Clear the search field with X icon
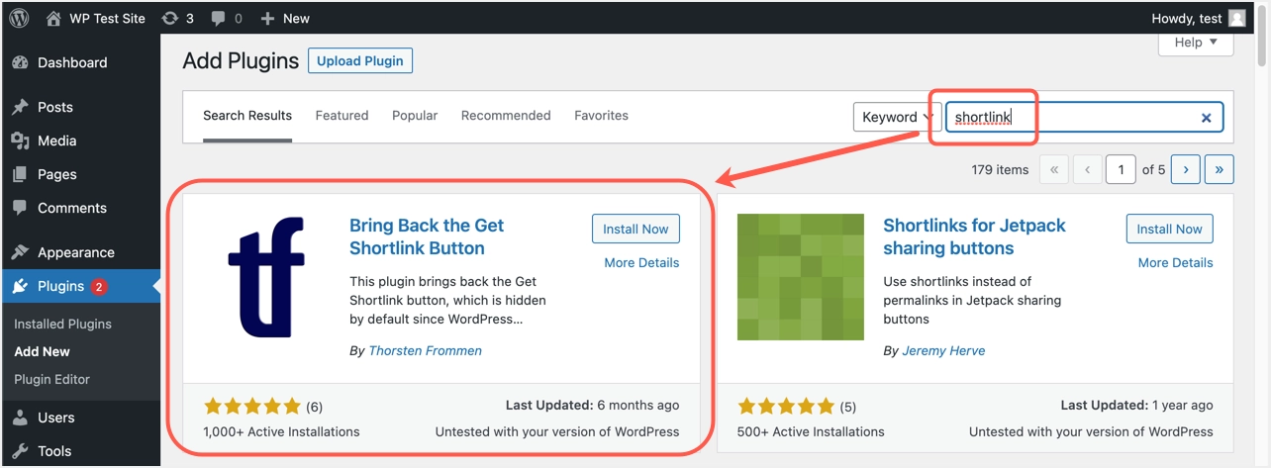This screenshot has height=468, width=1271. (1206, 118)
